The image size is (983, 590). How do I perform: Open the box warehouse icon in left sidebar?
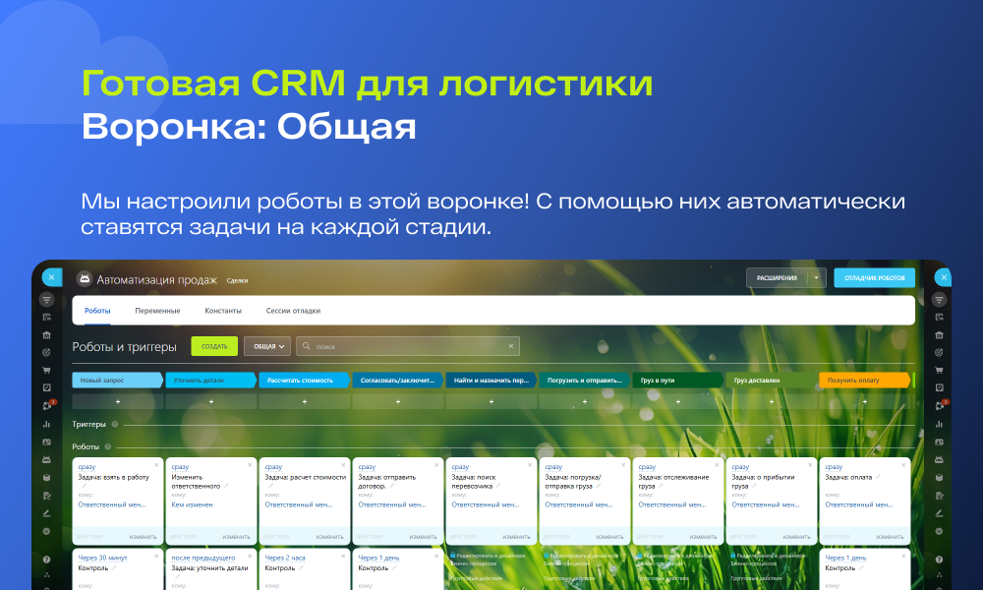coord(46,478)
